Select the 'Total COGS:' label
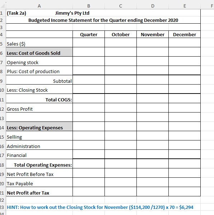Viewport: 214px width, 215px height. pyautogui.click(x=59, y=100)
